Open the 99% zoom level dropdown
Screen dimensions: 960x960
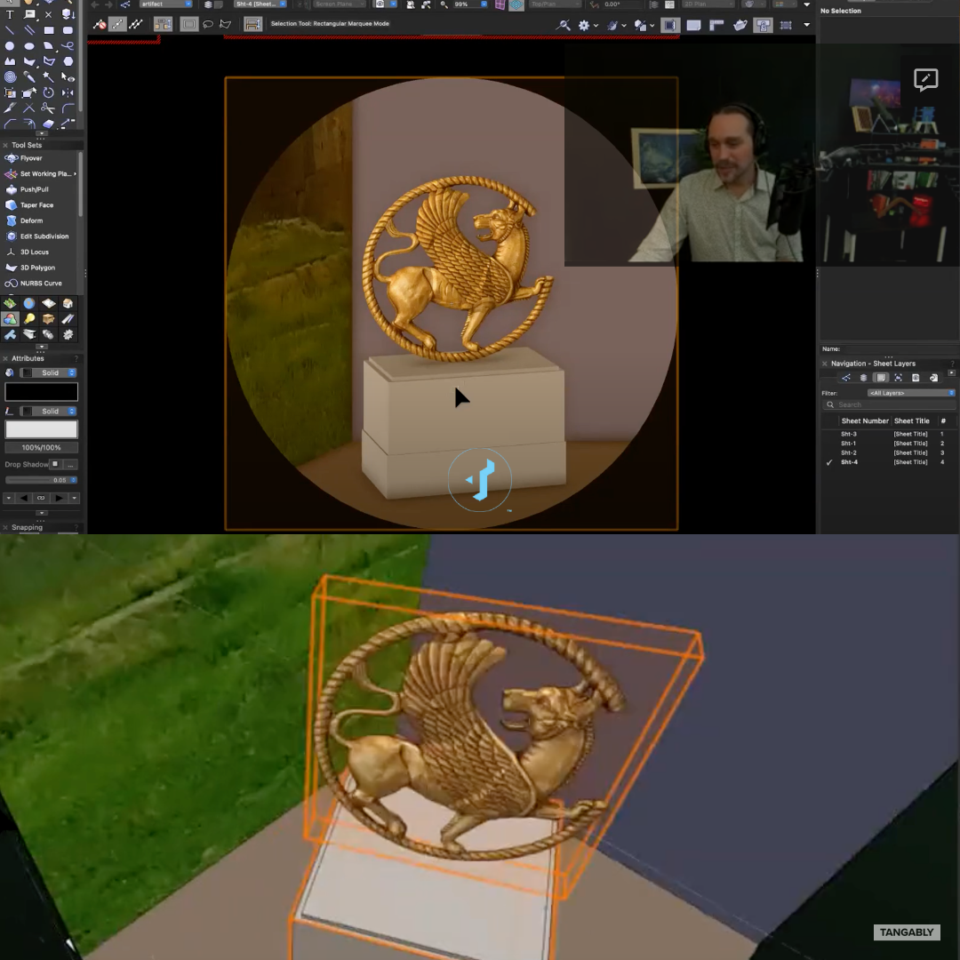tap(470, 4)
